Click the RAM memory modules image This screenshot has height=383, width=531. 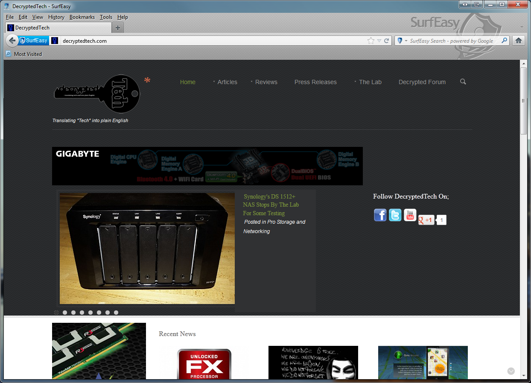[99, 351]
